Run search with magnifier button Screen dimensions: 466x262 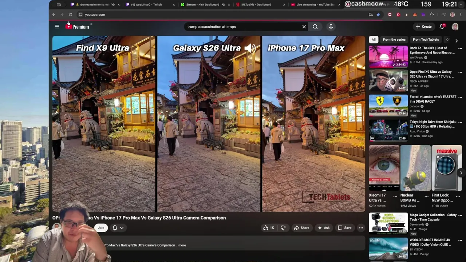315,27
